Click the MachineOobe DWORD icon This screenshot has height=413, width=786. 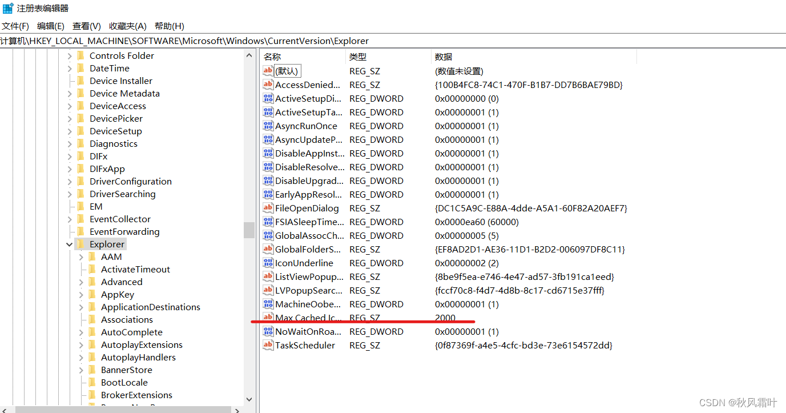268,304
